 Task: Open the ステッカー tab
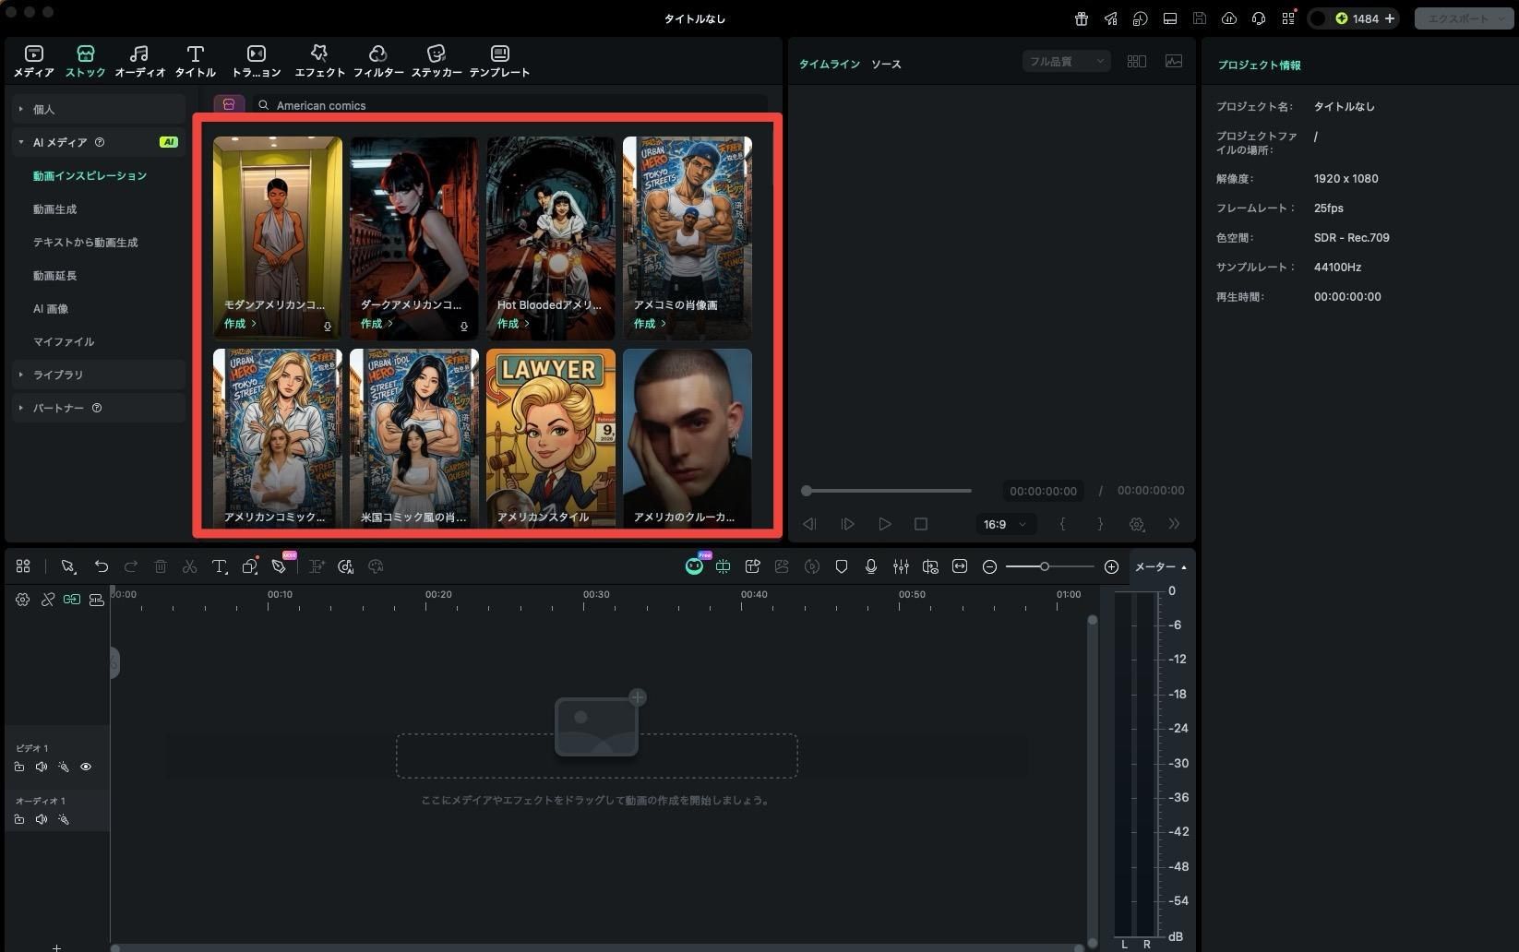(437, 61)
